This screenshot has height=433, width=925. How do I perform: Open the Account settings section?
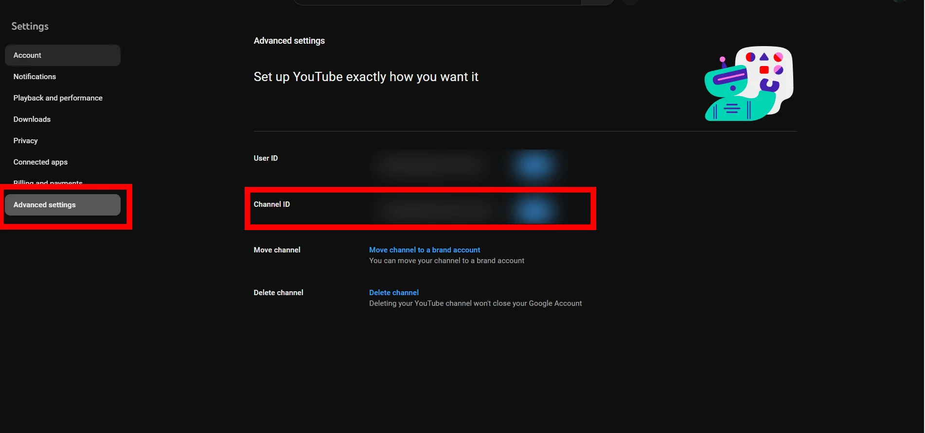click(63, 55)
